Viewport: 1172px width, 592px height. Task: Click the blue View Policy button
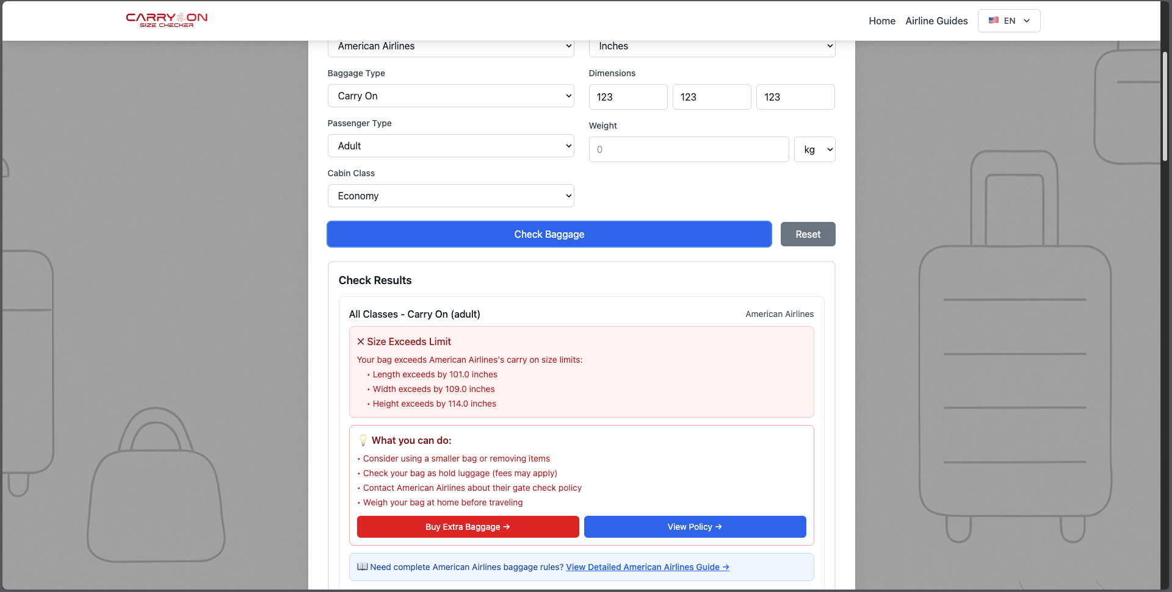pos(695,527)
